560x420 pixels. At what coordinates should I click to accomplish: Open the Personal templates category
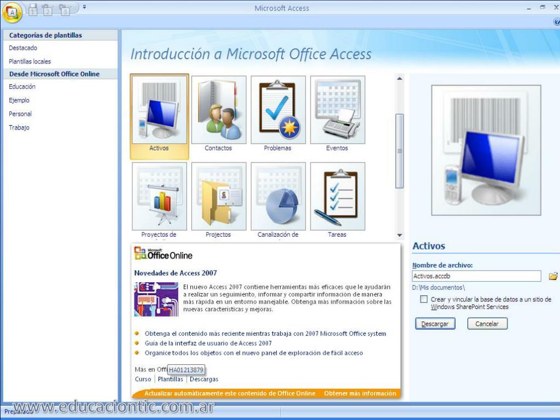pyautogui.click(x=20, y=114)
